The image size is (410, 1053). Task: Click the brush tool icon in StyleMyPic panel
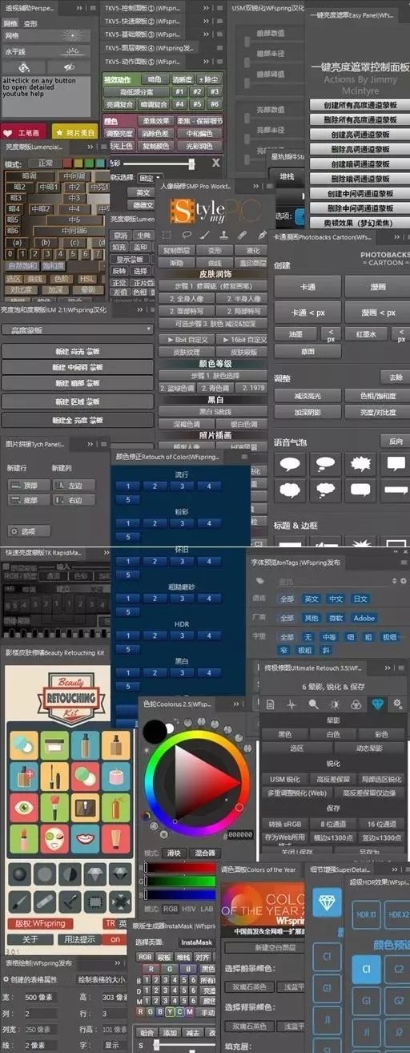(205, 236)
